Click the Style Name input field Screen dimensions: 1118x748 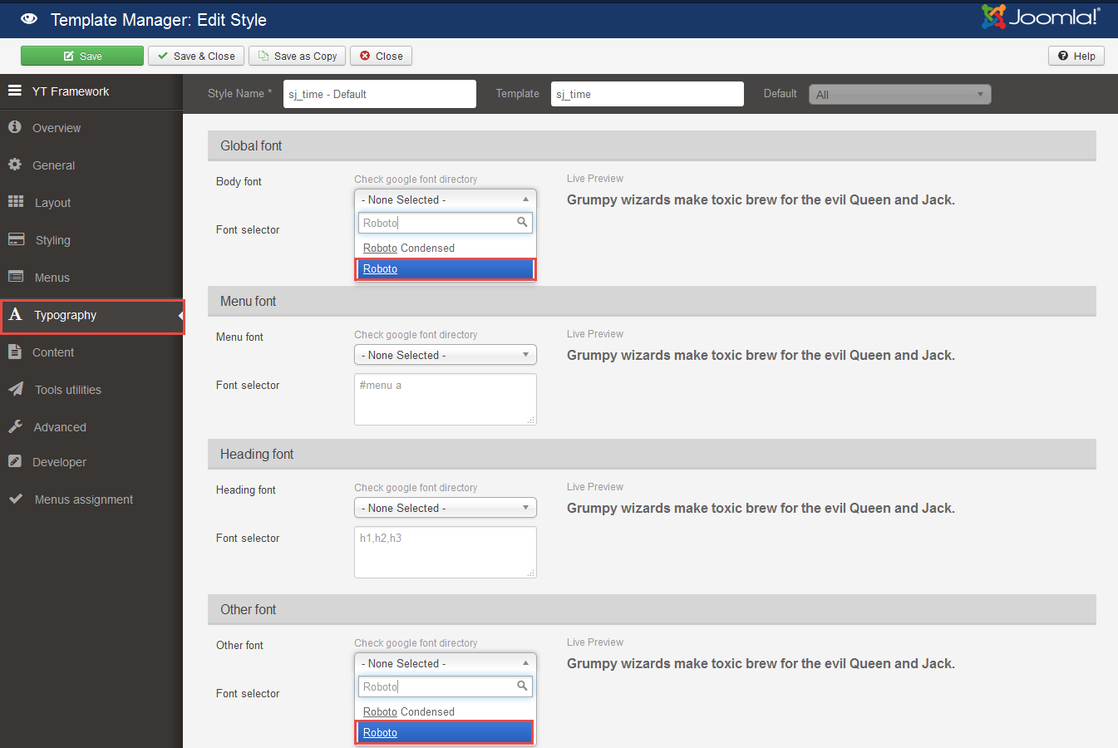[380, 94]
